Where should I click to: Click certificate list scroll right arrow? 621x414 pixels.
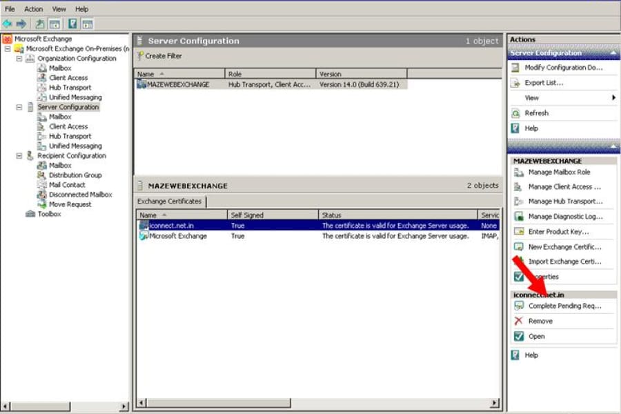pyautogui.click(x=494, y=403)
